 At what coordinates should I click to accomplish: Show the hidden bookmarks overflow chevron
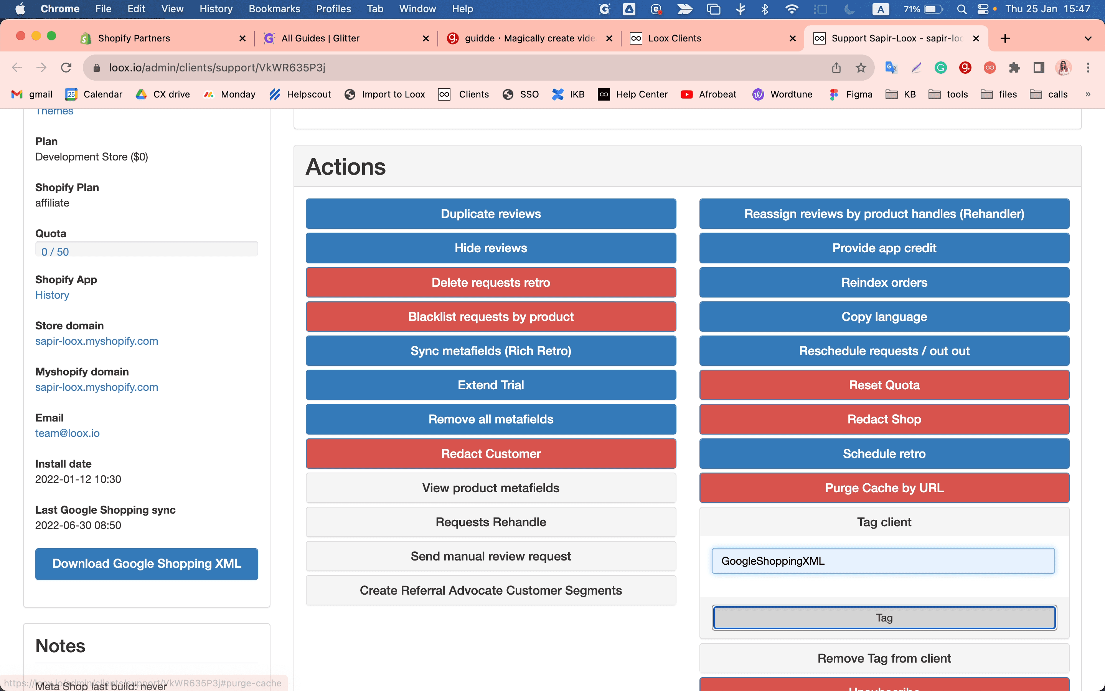tap(1088, 94)
